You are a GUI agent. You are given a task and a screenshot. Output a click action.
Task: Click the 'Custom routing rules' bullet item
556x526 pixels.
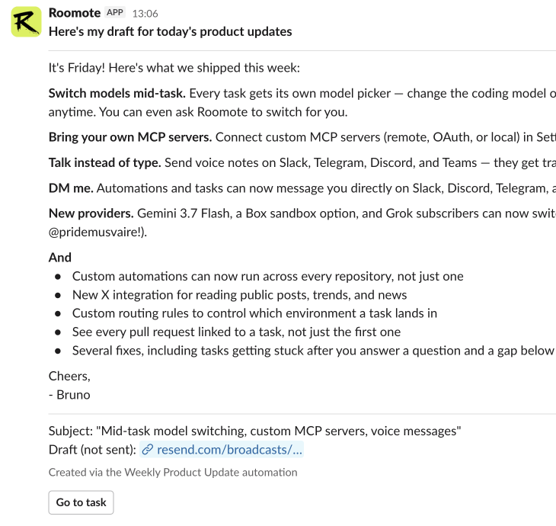pyautogui.click(x=254, y=313)
